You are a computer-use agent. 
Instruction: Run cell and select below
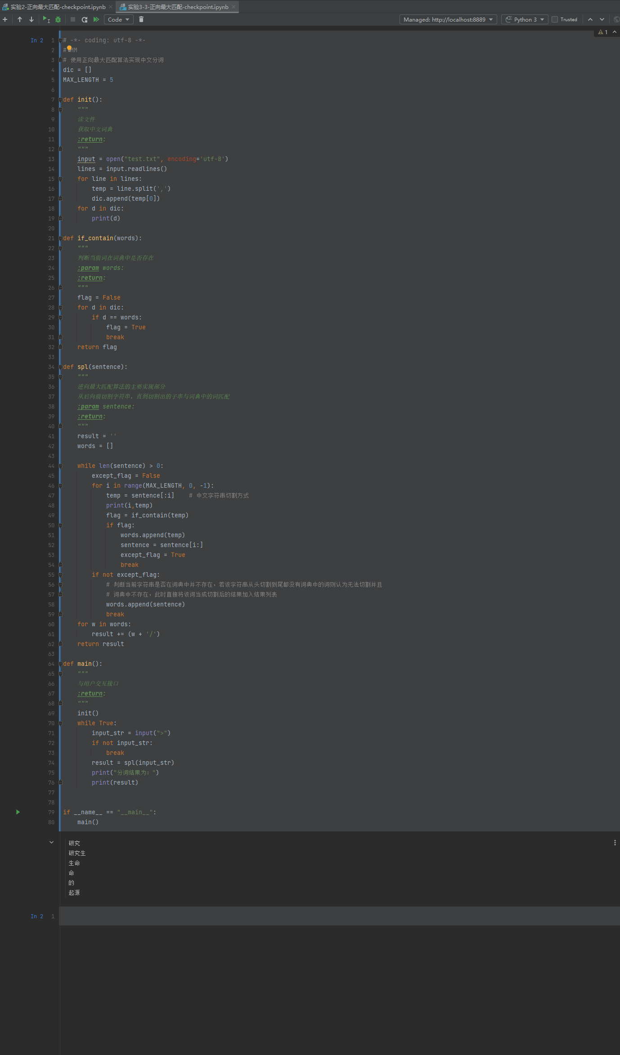(x=46, y=19)
